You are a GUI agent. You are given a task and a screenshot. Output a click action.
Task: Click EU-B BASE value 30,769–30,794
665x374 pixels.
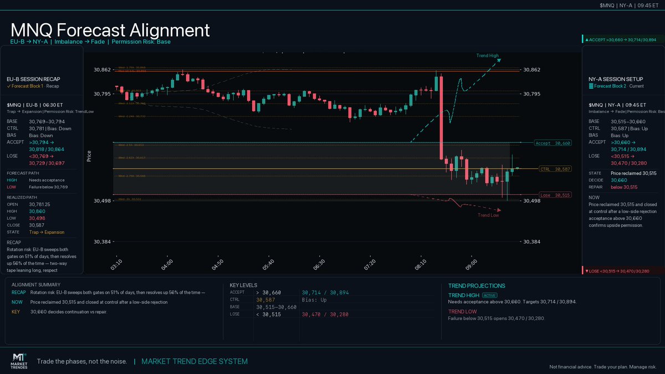[47, 121]
